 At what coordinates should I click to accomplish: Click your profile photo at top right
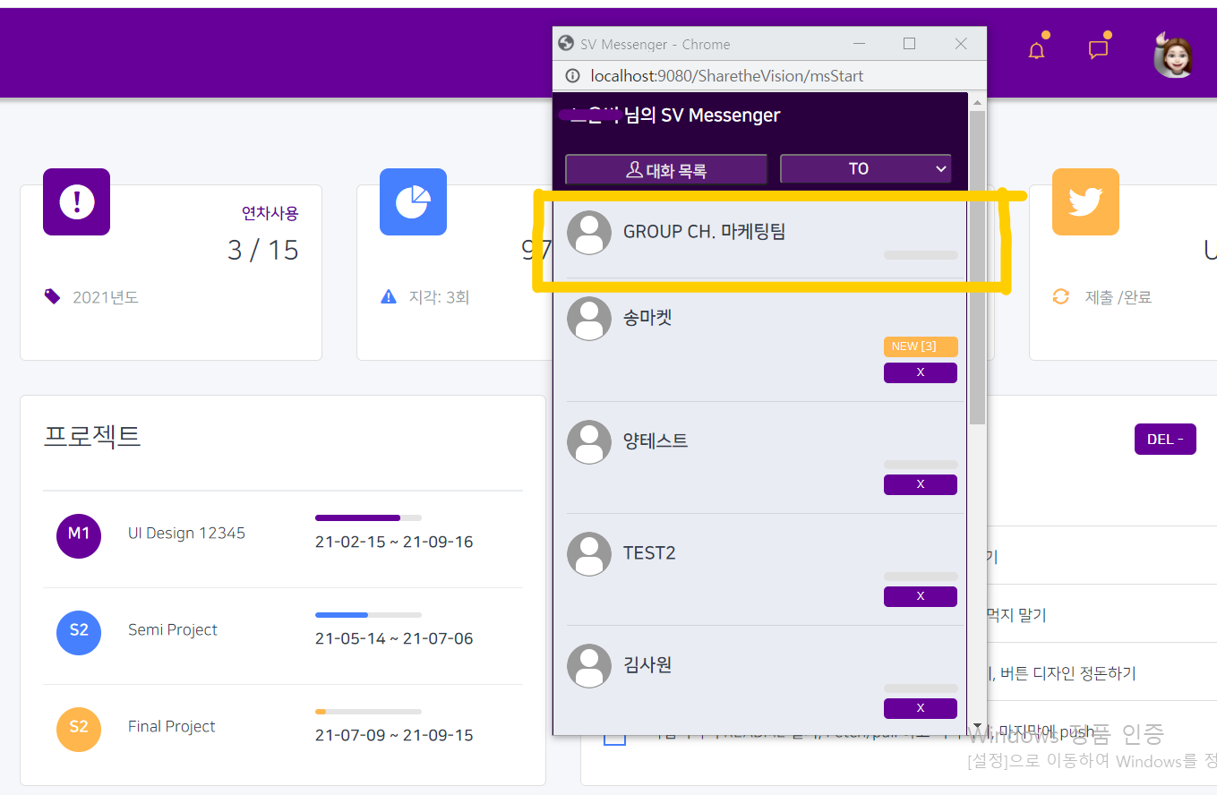tap(1173, 52)
